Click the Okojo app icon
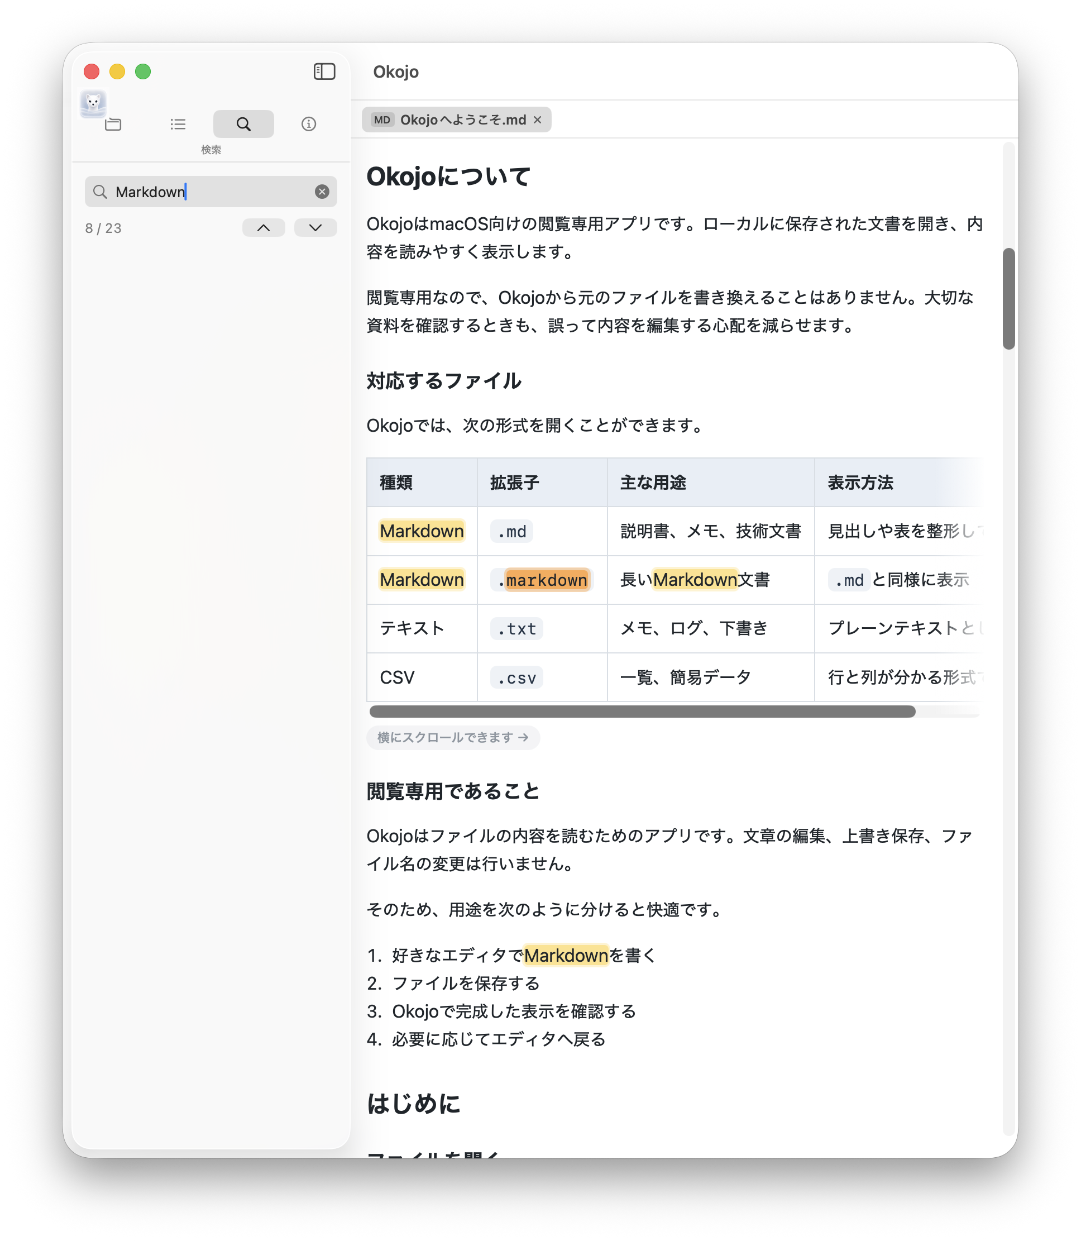Screen dimensions: 1081x1241 (x=93, y=103)
